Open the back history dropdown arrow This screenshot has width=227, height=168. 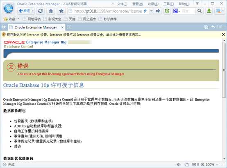pos(33,11)
